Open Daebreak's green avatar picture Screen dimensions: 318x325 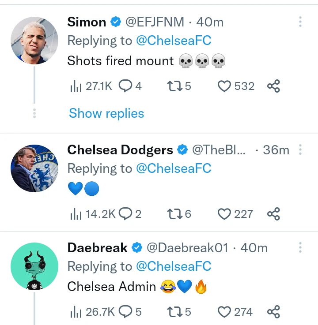(x=34, y=266)
